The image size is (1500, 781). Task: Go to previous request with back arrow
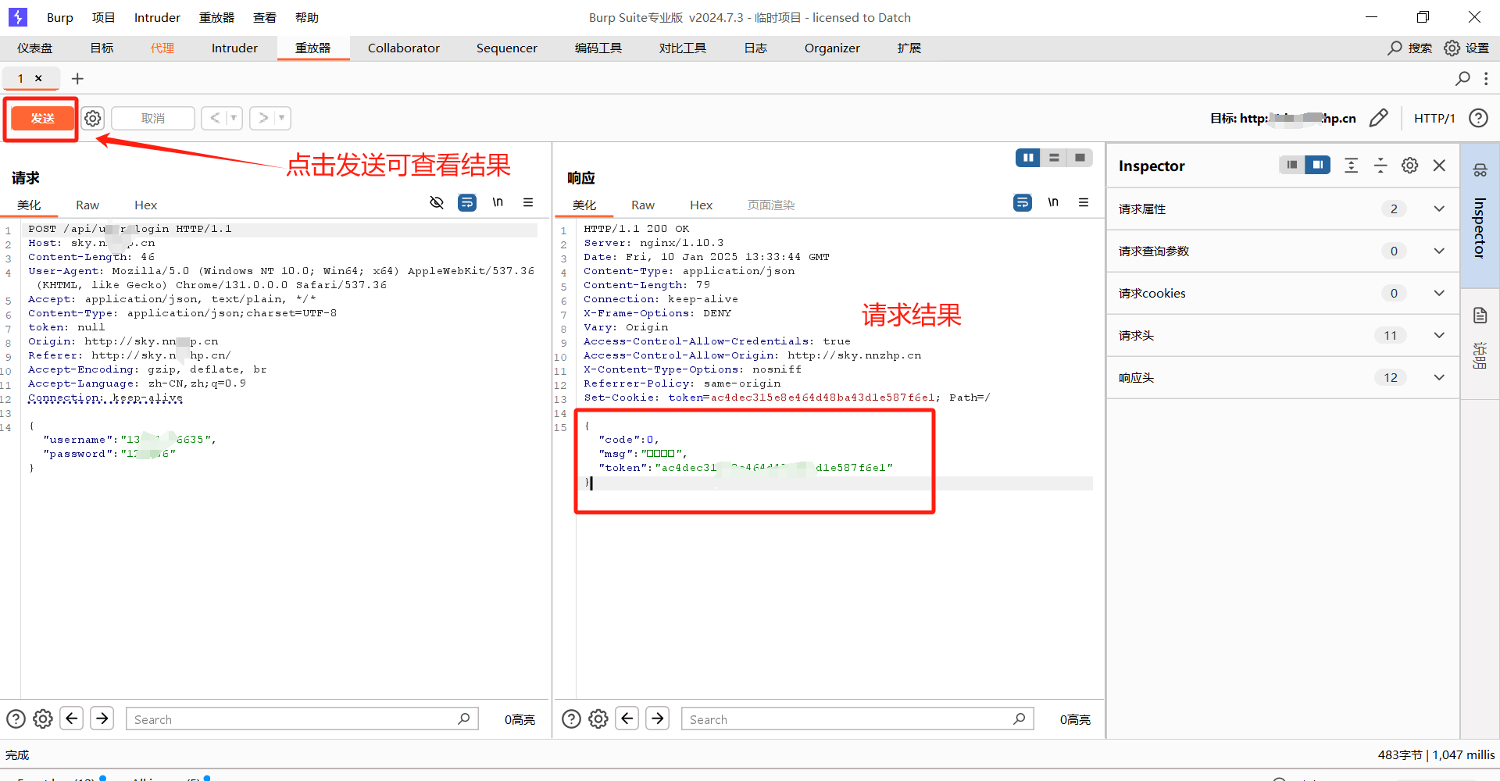[215, 118]
